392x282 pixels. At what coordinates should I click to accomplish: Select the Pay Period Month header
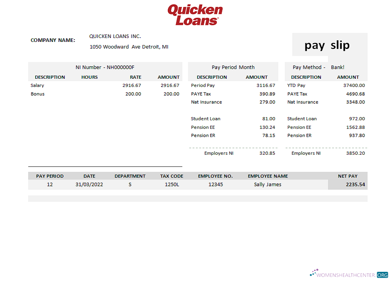[233, 67]
